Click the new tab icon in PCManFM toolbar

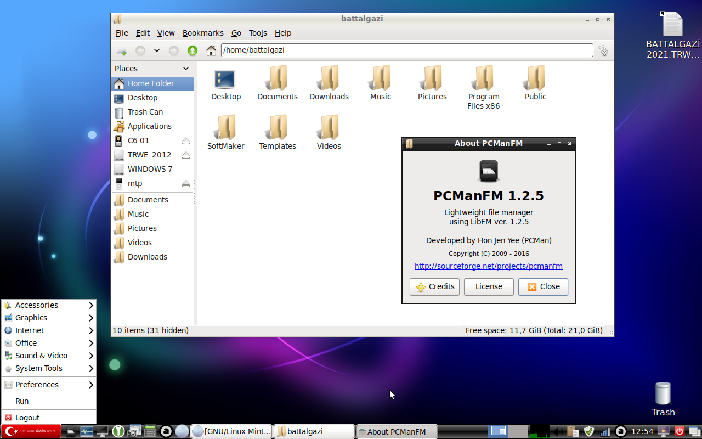[x=122, y=50]
